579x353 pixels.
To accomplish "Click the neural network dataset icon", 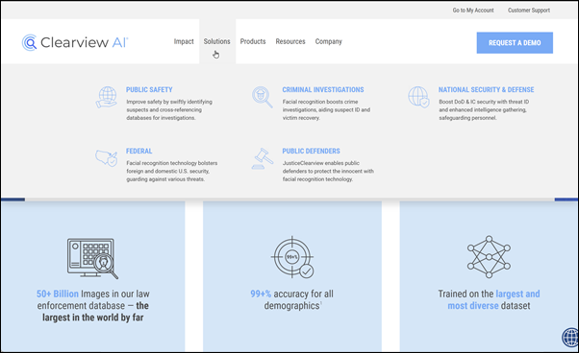I will click(489, 257).
